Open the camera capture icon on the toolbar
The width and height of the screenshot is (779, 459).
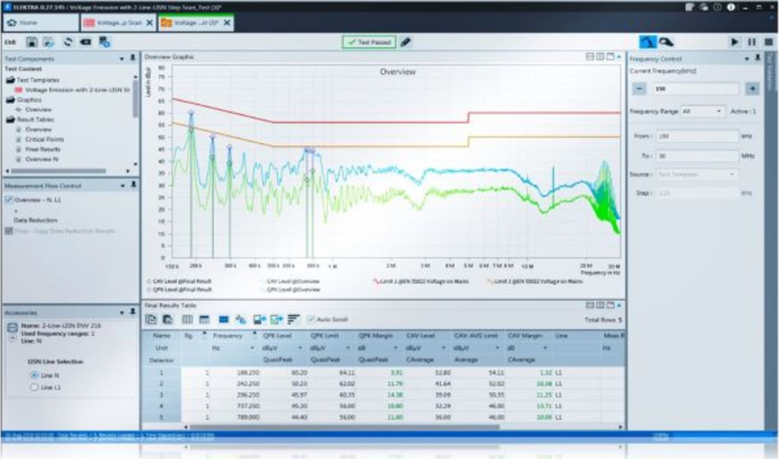click(85, 42)
